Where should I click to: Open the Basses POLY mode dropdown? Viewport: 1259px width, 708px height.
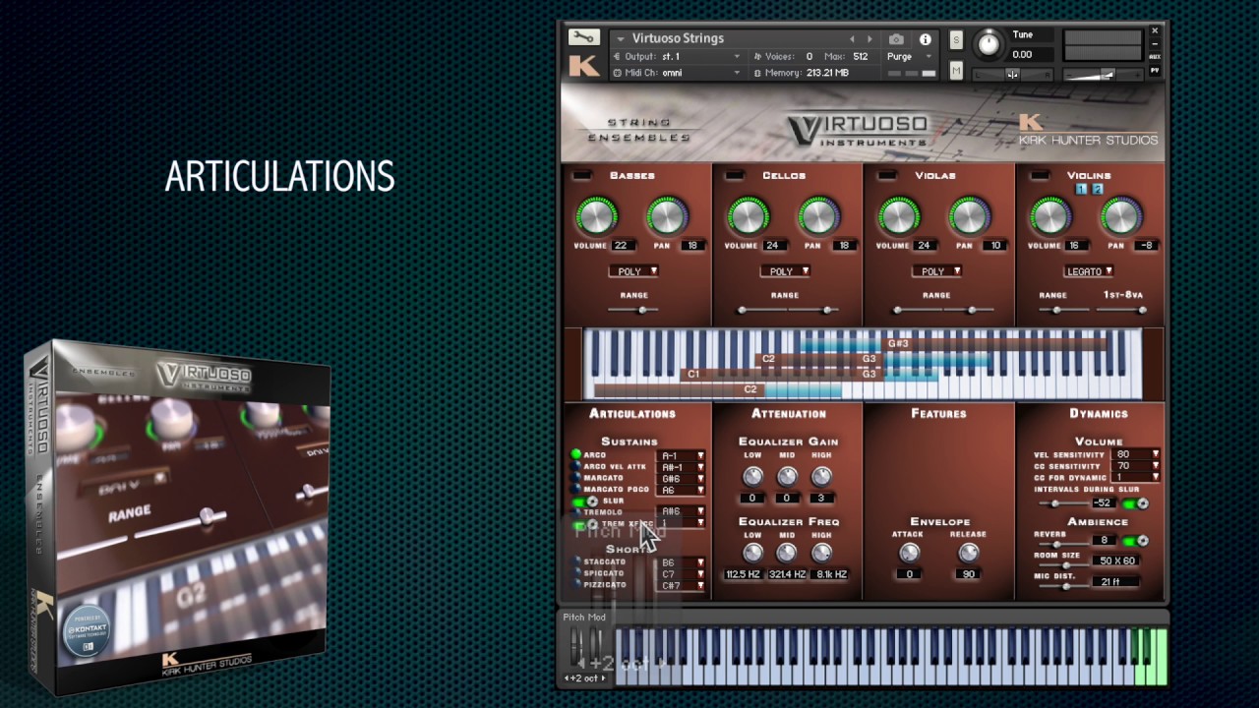point(633,271)
